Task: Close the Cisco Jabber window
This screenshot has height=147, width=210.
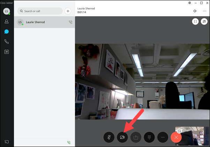Action: [207, 3]
